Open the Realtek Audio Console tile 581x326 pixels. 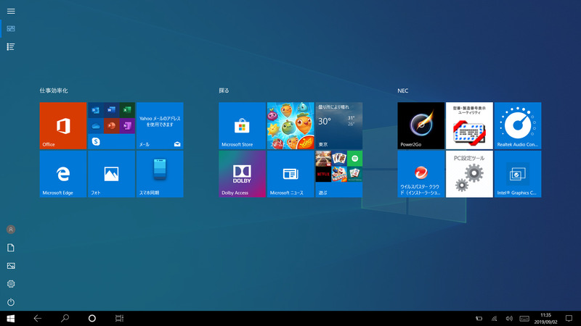tap(518, 125)
